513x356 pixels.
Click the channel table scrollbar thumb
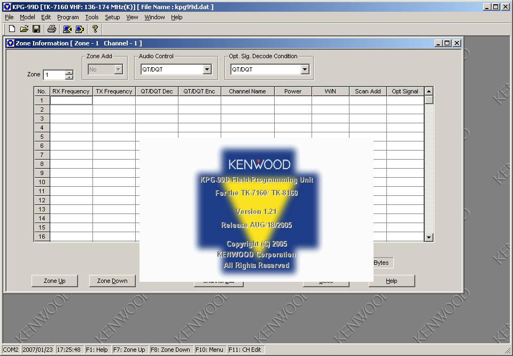(429, 100)
